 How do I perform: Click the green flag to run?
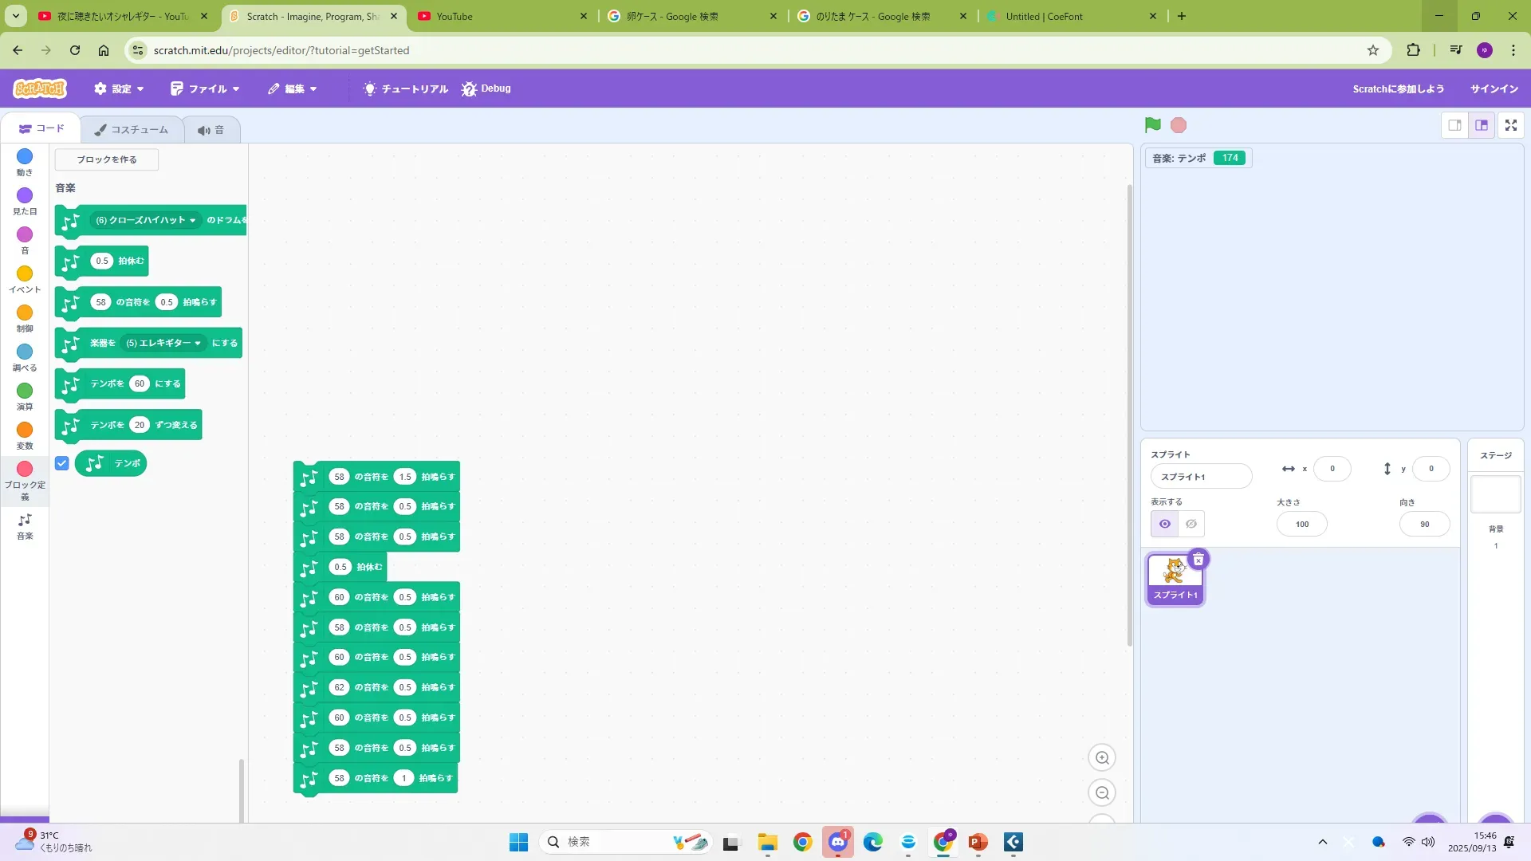(1152, 125)
